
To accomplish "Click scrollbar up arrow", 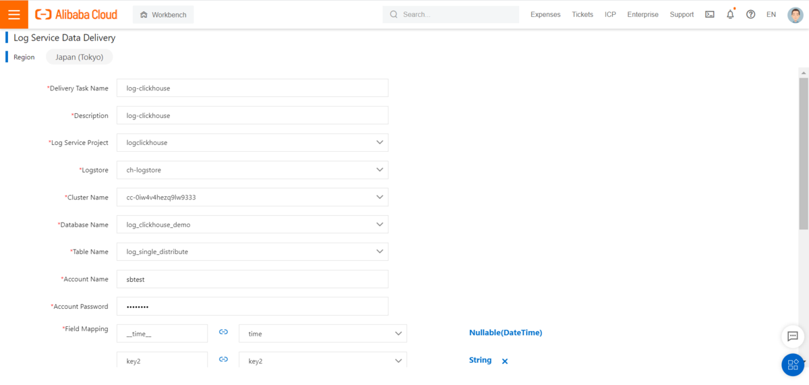I will 803,71.
